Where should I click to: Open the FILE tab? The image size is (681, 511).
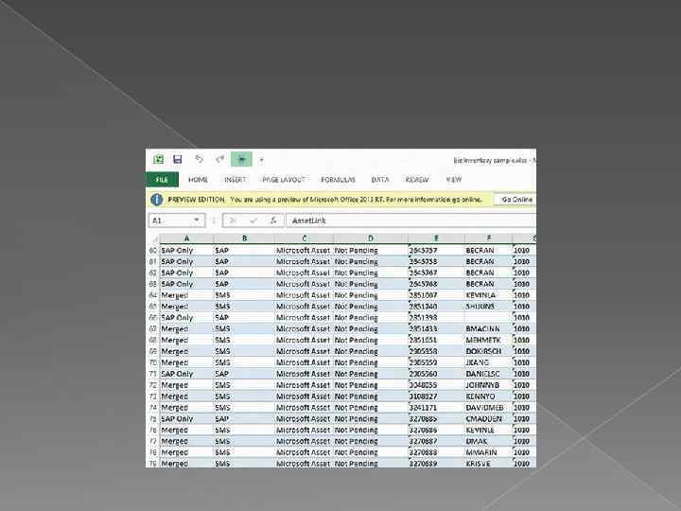(x=162, y=180)
